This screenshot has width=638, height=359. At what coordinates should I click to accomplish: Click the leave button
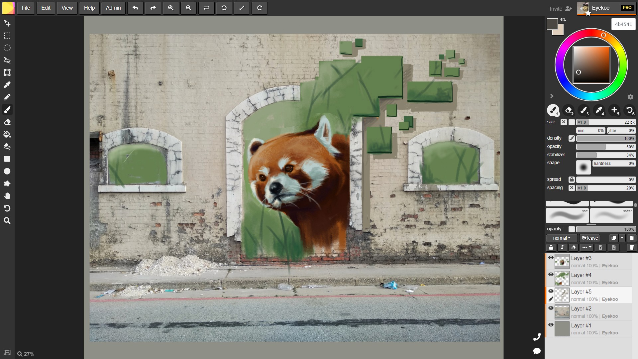590,238
